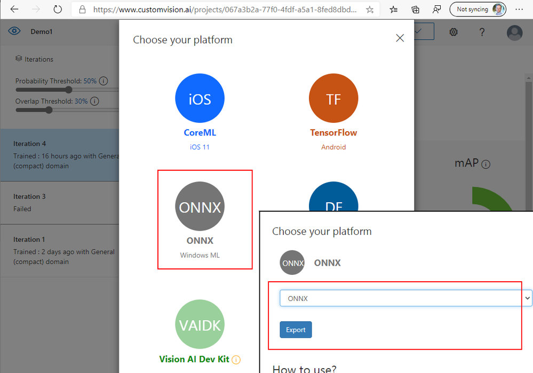
Task: Go forward with browser arrow
Action: 36,9
